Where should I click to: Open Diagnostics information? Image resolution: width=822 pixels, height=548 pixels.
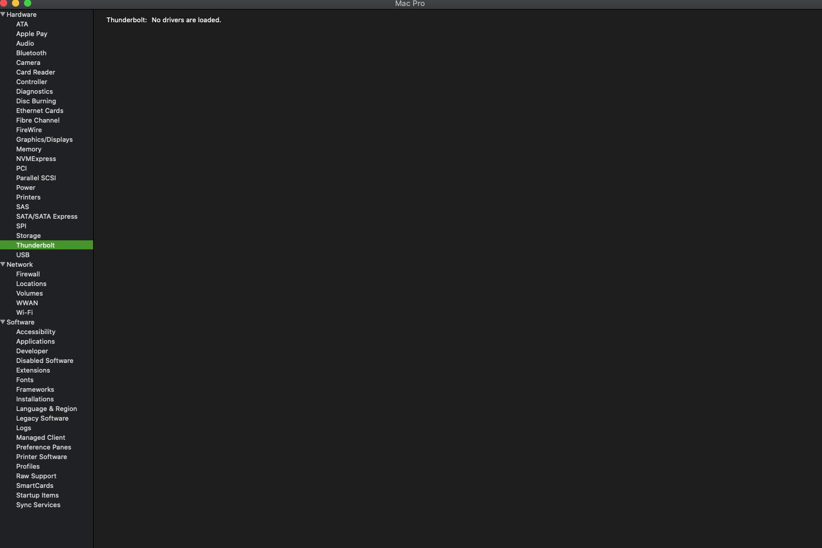34,91
